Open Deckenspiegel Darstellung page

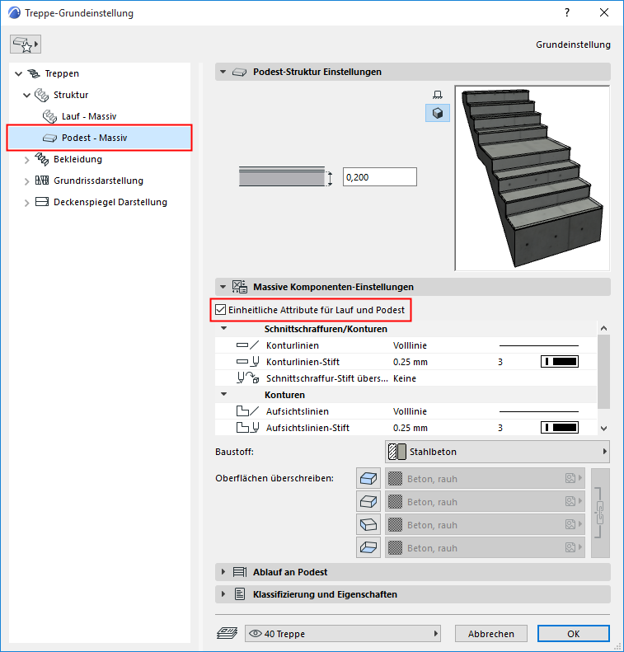click(x=110, y=202)
